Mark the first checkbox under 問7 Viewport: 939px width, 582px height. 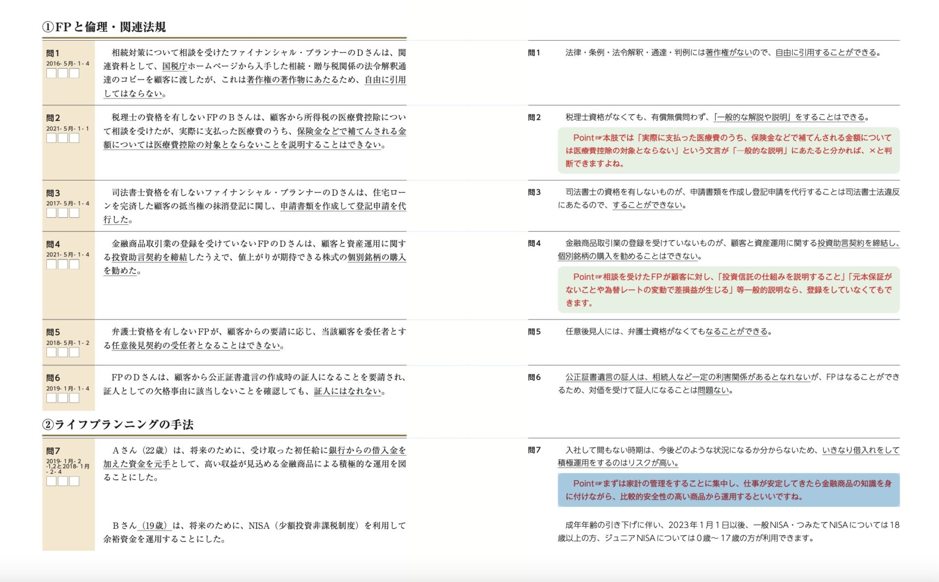point(52,481)
